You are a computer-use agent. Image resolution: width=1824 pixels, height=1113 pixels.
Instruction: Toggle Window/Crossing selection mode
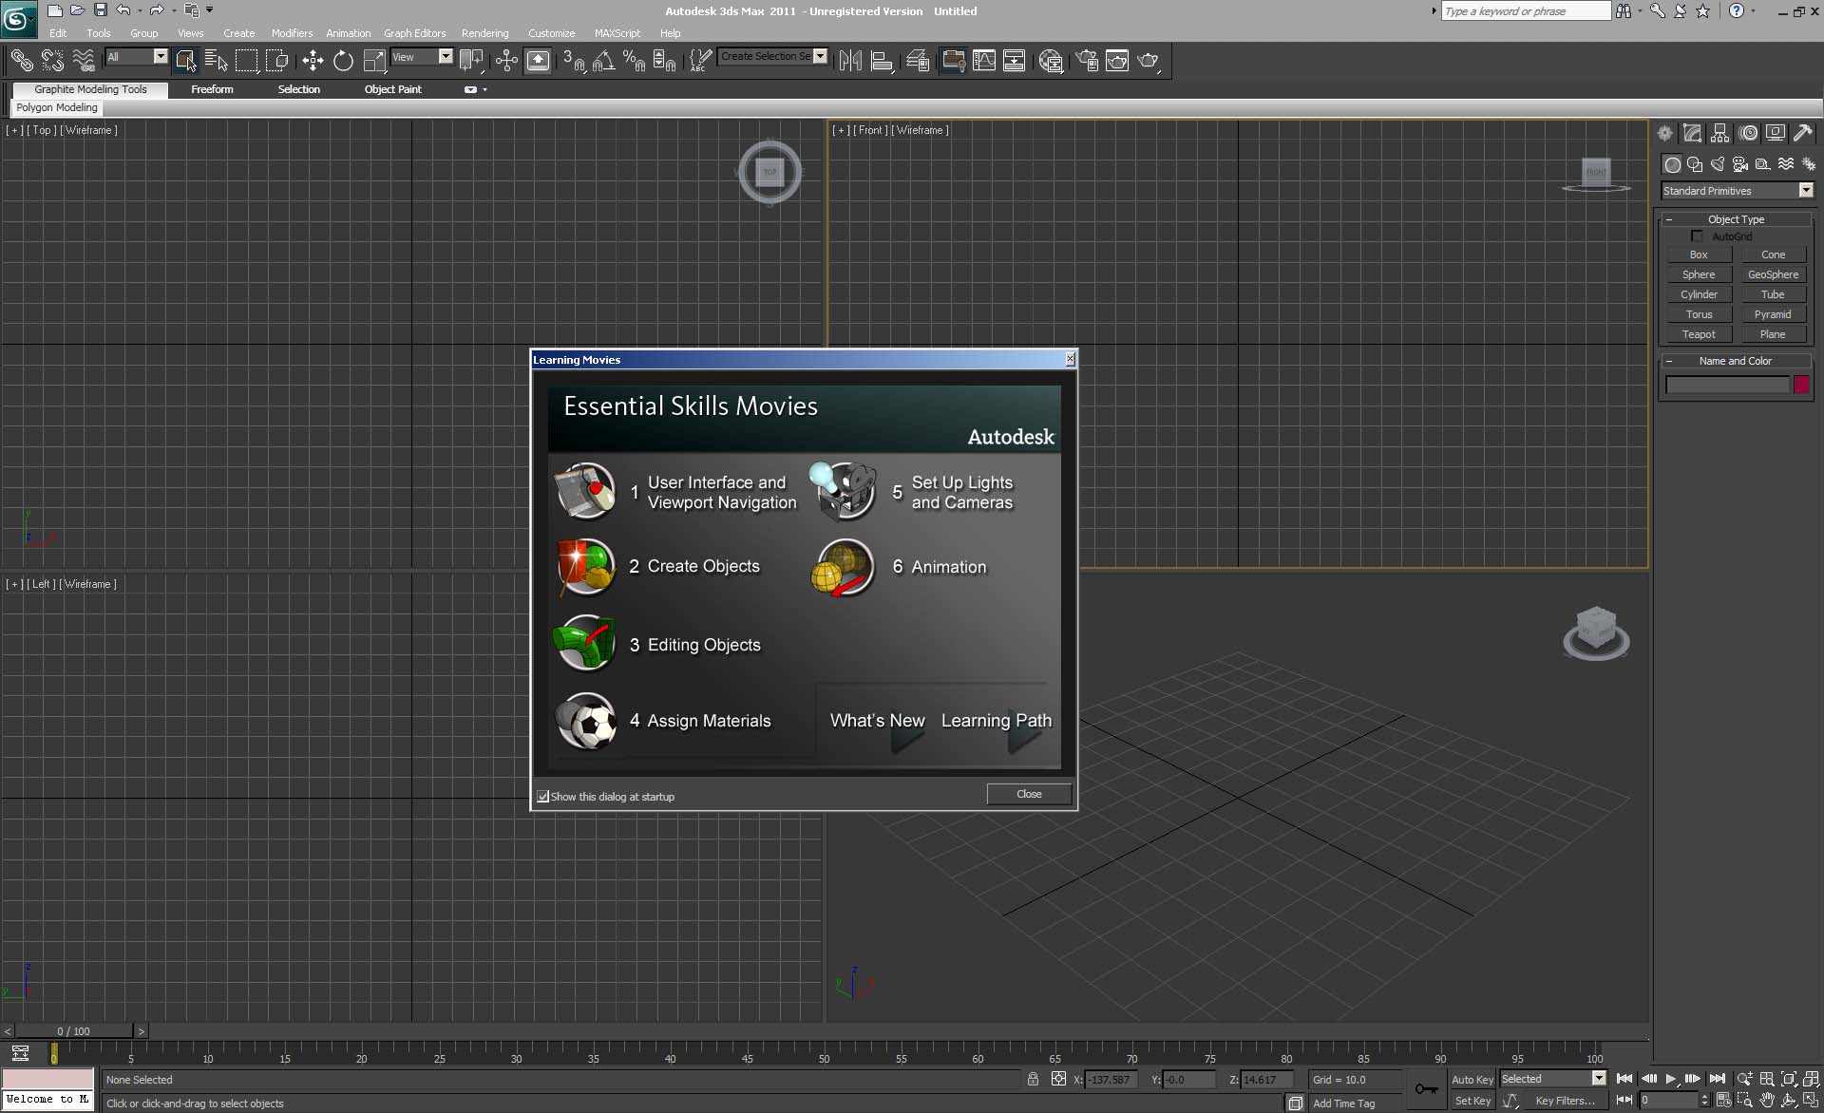(277, 61)
